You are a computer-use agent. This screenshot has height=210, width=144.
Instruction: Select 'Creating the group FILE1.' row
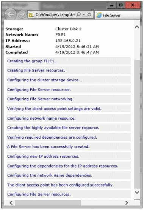(x=69, y=61)
